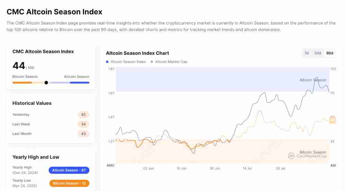Click the Altcoin Season - 87 badge
The image size is (346, 191).
point(69,170)
